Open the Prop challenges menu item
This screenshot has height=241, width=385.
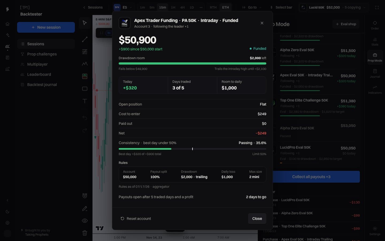click(x=46, y=54)
